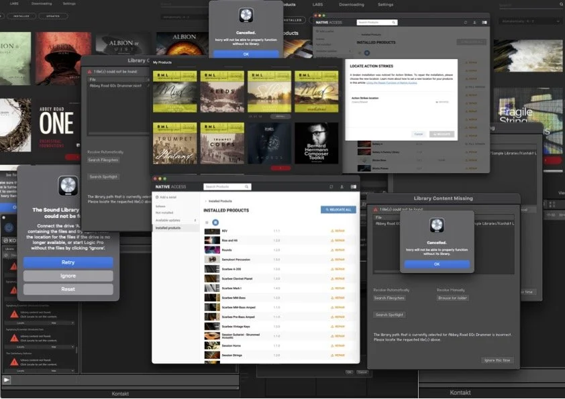The image size is (565, 399).
Task: Click Repair for Session Strings
Action: [x=338, y=355]
